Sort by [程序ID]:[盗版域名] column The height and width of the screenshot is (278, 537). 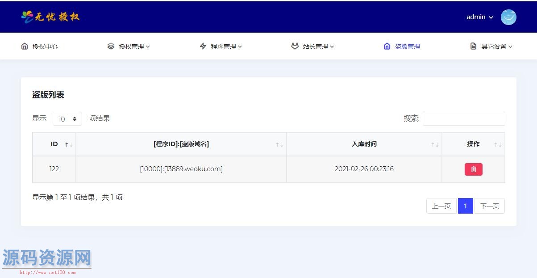pos(181,144)
